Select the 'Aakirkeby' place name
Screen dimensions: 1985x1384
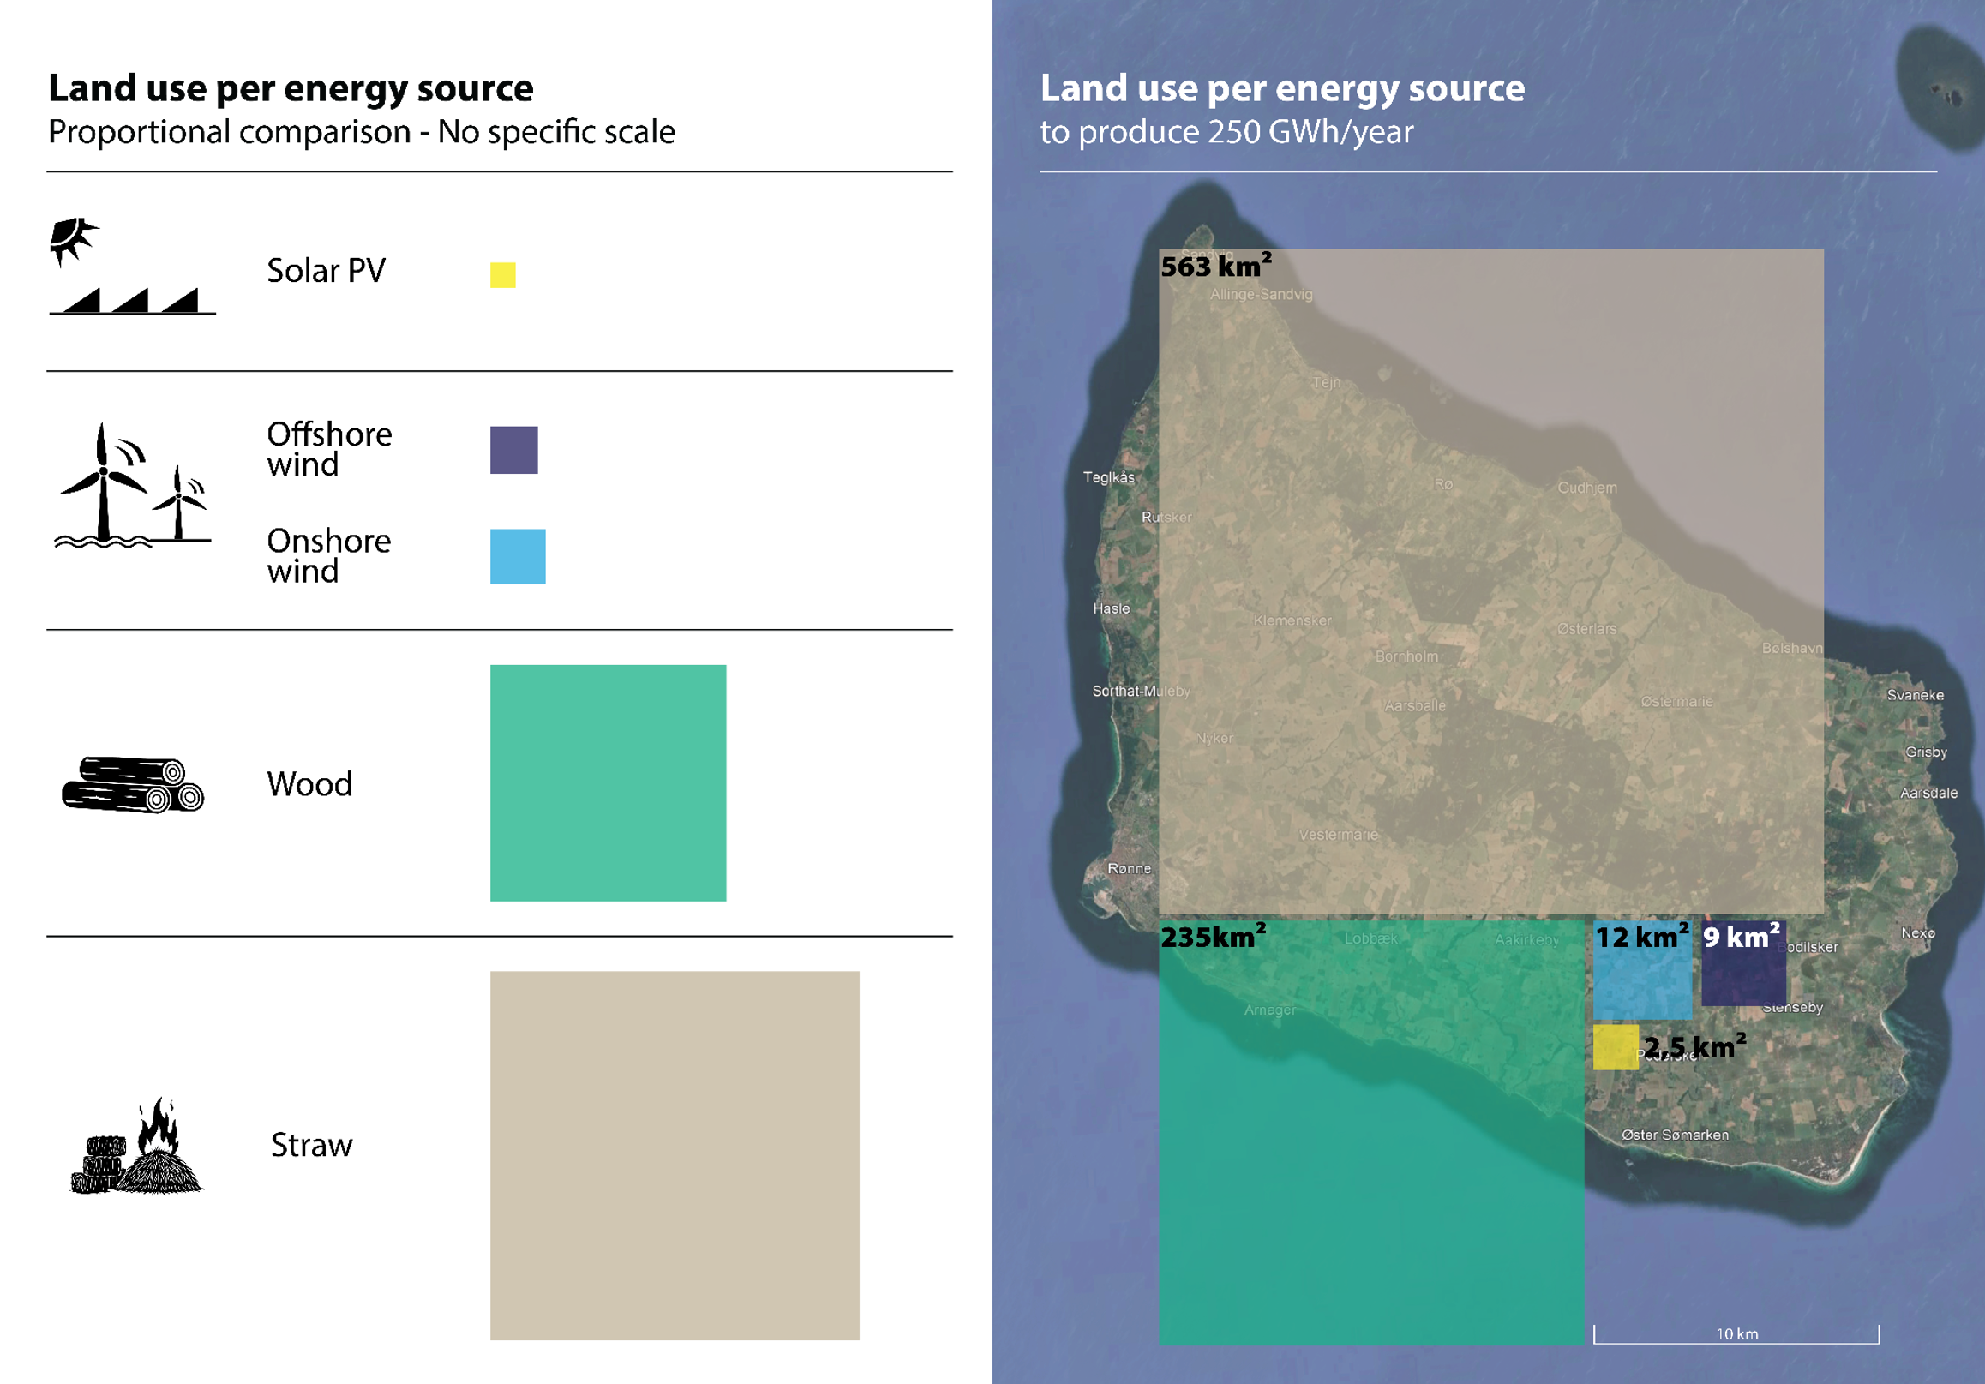[x=1527, y=940]
